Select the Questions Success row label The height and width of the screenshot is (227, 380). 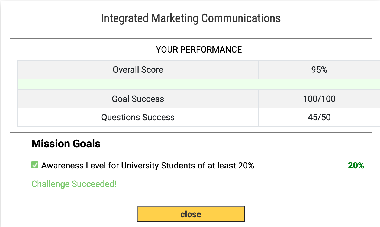138,117
